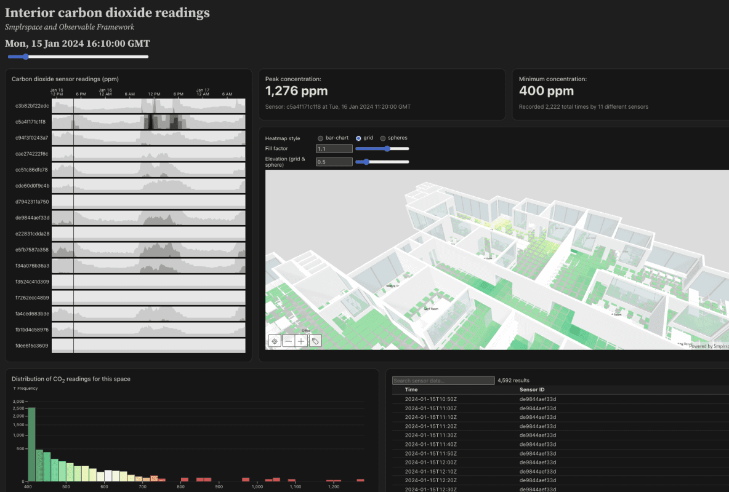Click the Frequency axis label
Screen dimensions: 729x492
25,388
